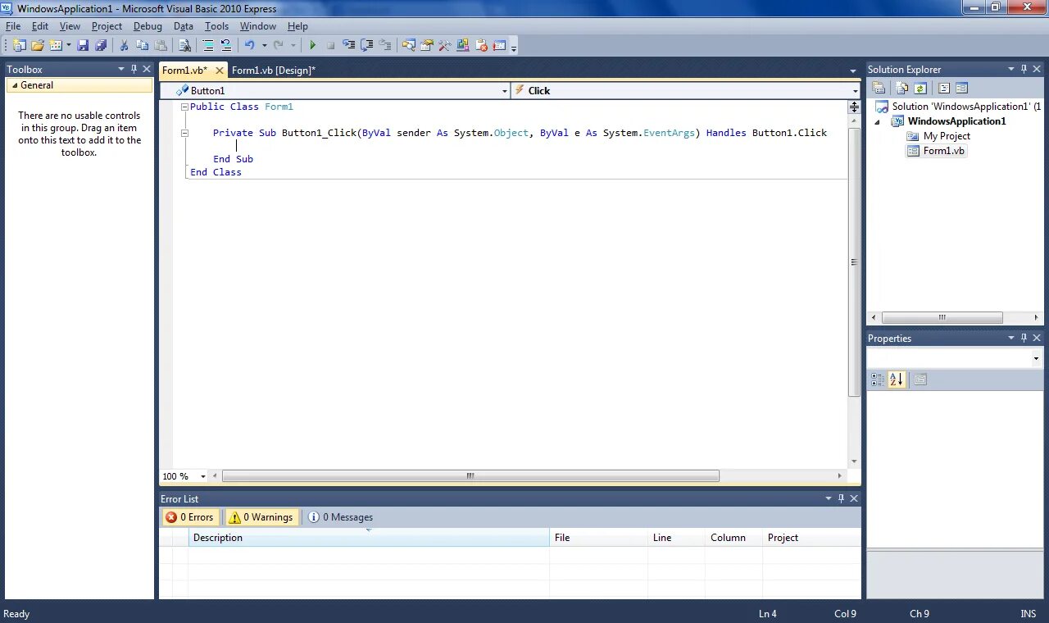Screen dimensions: 1049x623
Task: Start debugging with the green play icon
Action: click(312, 45)
